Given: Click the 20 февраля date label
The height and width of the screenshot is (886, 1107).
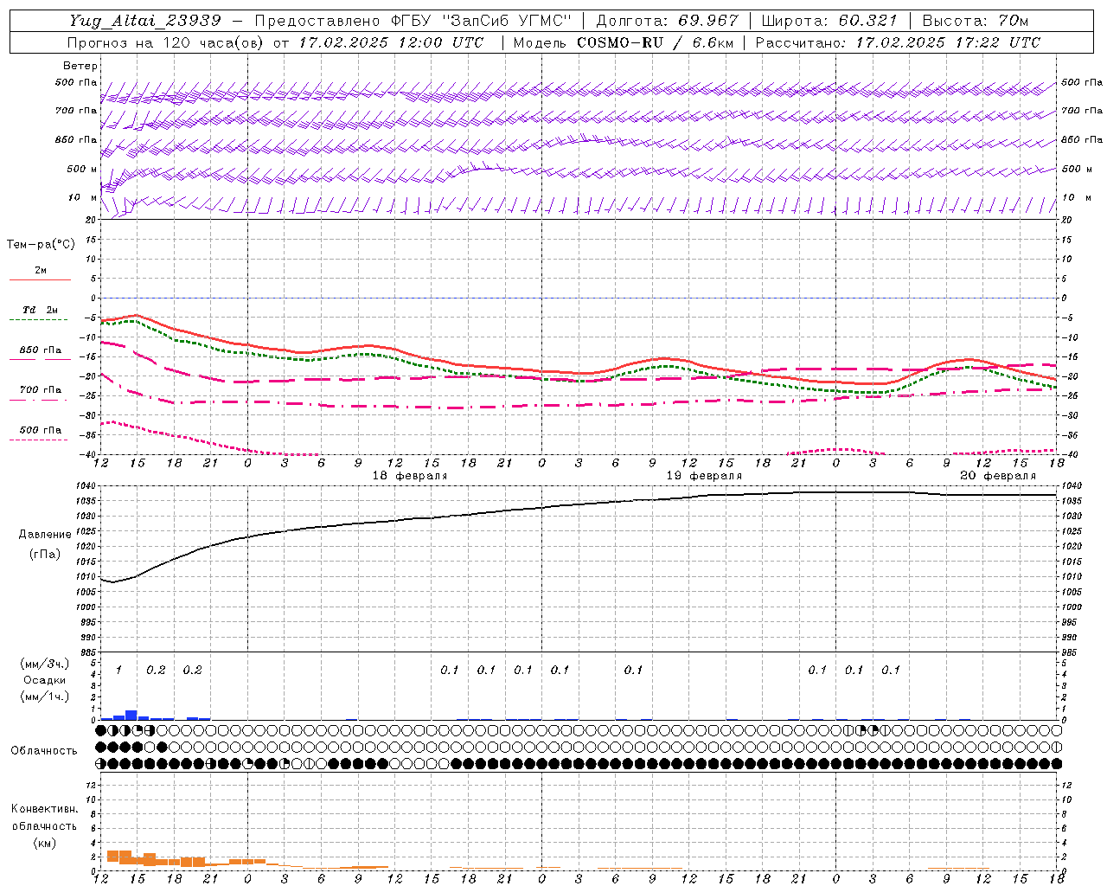Looking at the screenshot, I should tap(998, 476).
